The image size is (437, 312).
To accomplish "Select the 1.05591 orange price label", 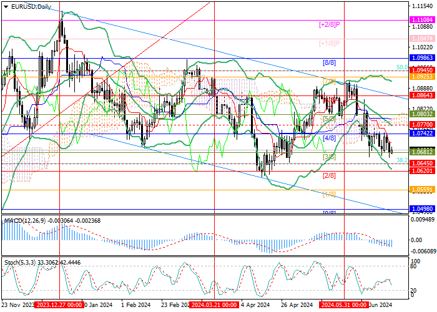I will [423, 190].
